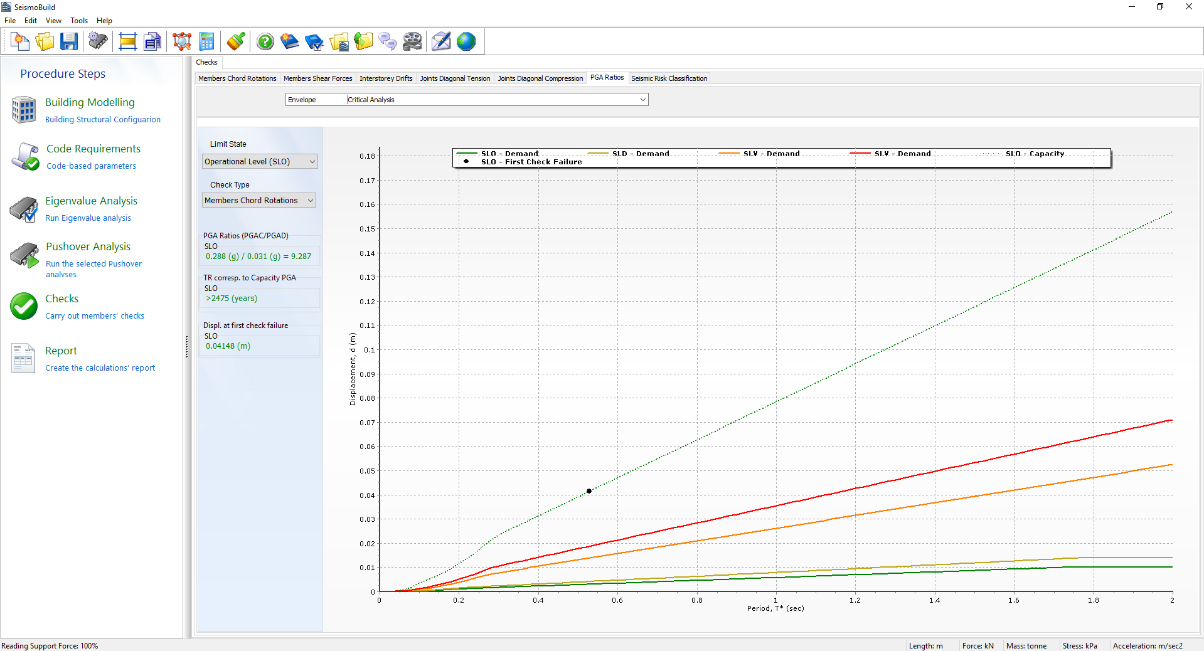The width and height of the screenshot is (1204, 651).
Task: Switch to the Interstorey Drifts tab
Action: [386, 78]
